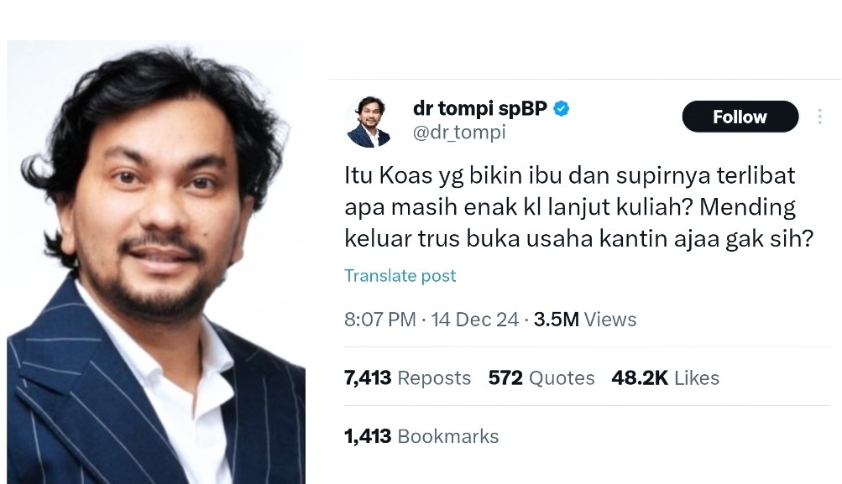Open the three-dot more options menu
The image size is (842, 484).
click(819, 117)
